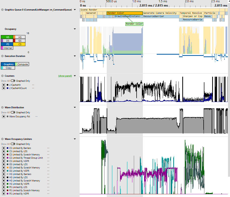
Task: Click the Counters section gear icon
Action: [x=2, y=76]
